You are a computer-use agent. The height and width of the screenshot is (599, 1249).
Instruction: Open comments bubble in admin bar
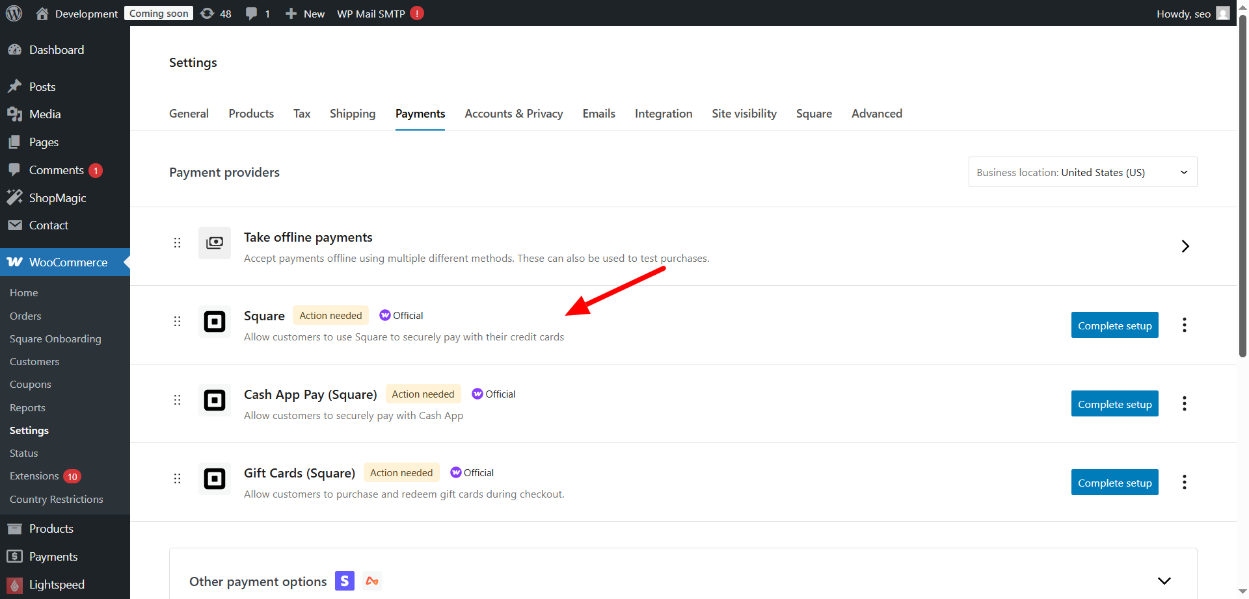point(251,13)
